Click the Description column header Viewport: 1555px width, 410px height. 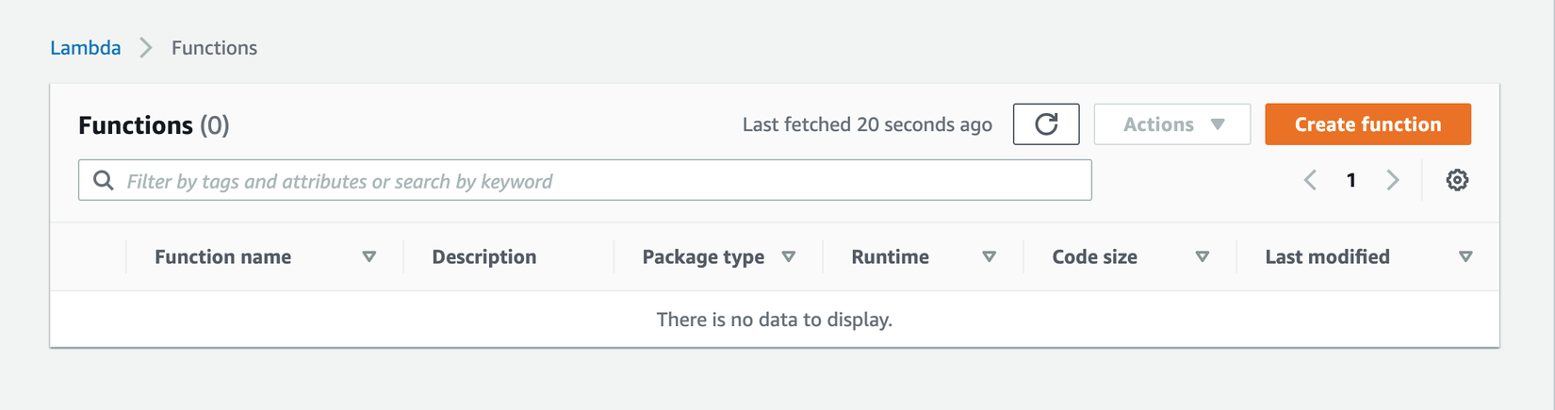coord(484,256)
